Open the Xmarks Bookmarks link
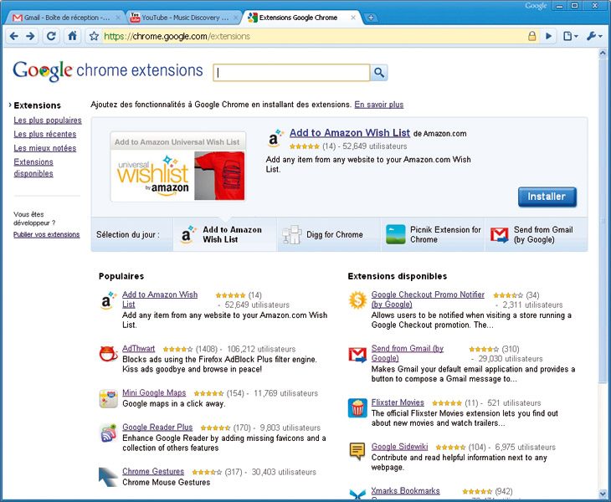The height and width of the screenshot is (502, 611). coord(405,491)
